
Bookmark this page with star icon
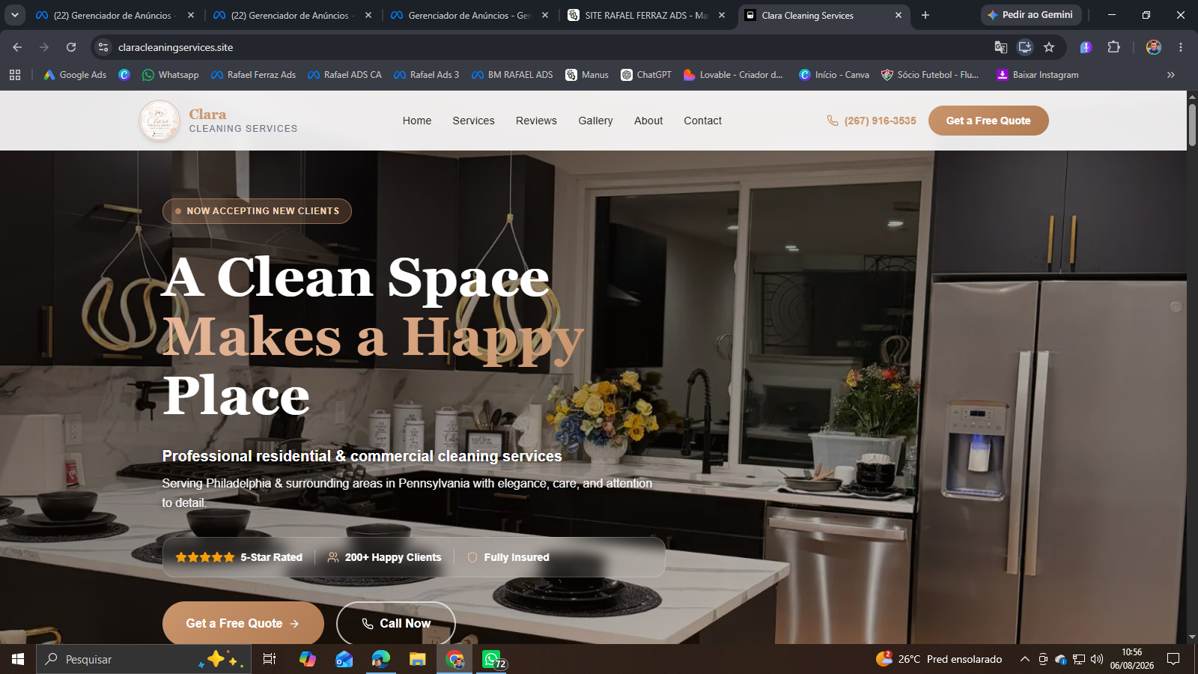pos(1049,47)
